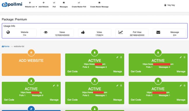Click the user icon above the Messages 6 card
189x111 pixels.
(x=31, y=81)
